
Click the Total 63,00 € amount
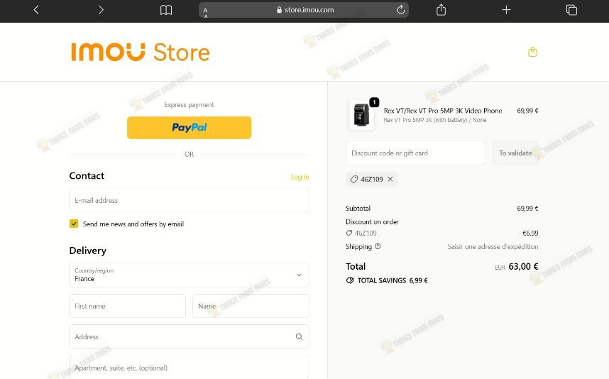[x=523, y=266]
